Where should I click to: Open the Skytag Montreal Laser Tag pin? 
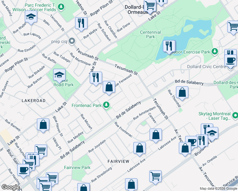[235, 116]
